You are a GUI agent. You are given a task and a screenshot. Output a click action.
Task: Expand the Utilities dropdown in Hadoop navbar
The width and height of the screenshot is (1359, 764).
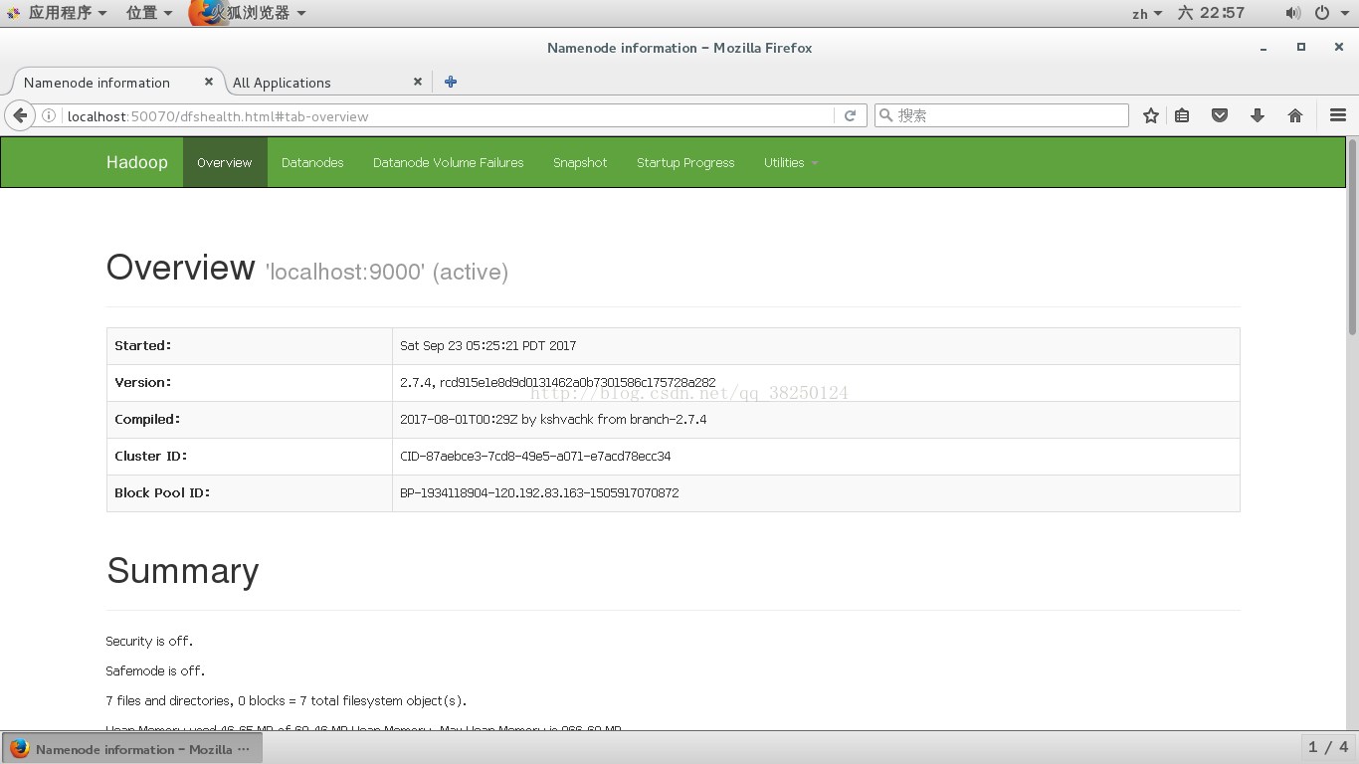click(x=791, y=162)
